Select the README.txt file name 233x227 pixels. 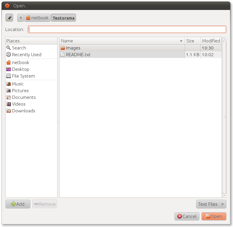click(78, 55)
